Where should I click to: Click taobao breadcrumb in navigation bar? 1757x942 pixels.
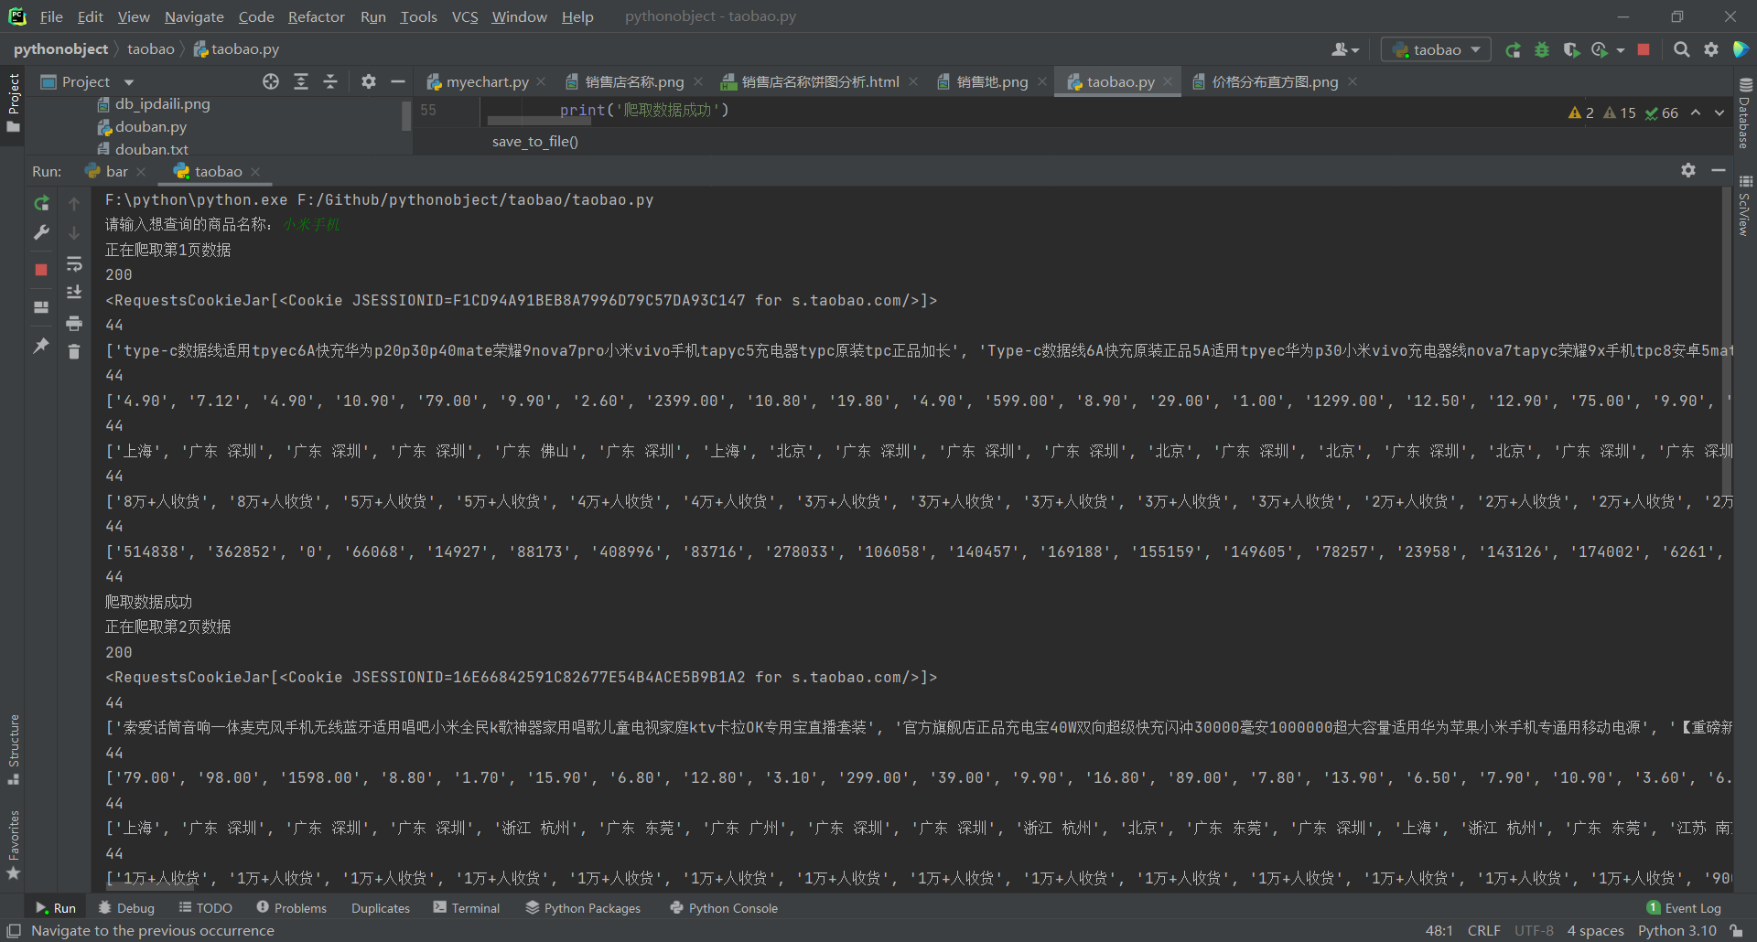pyautogui.click(x=150, y=49)
